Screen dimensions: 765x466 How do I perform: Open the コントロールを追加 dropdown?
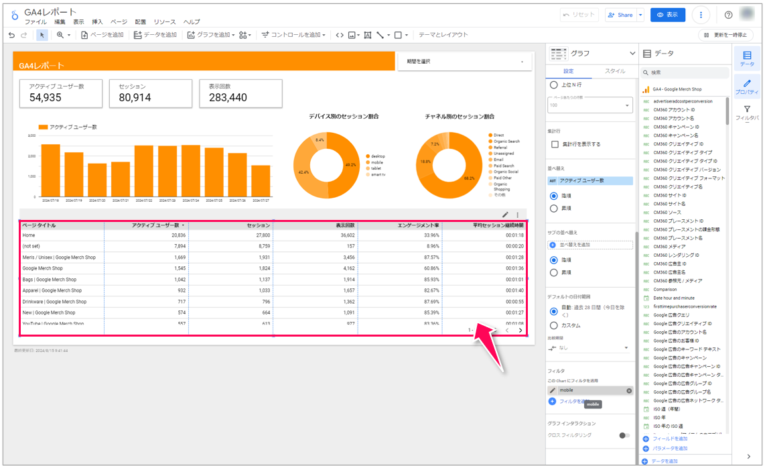[x=293, y=35]
